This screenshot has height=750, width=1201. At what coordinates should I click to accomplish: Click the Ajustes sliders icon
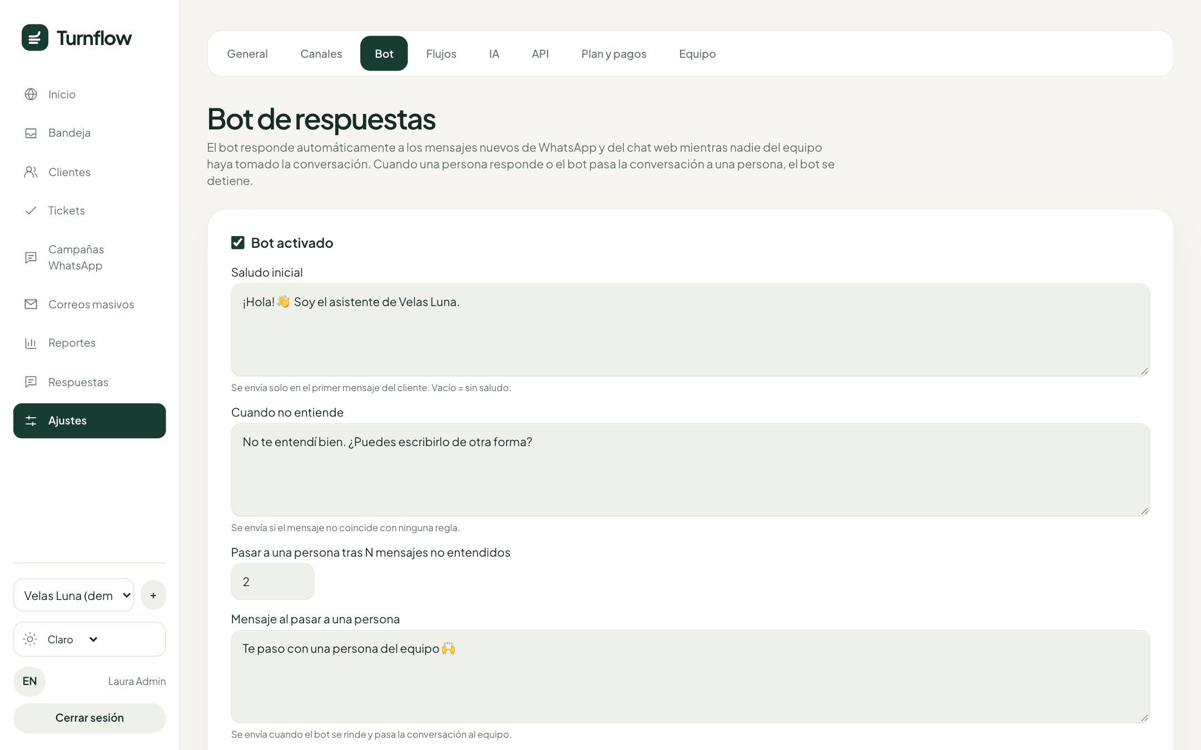point(31,421)
